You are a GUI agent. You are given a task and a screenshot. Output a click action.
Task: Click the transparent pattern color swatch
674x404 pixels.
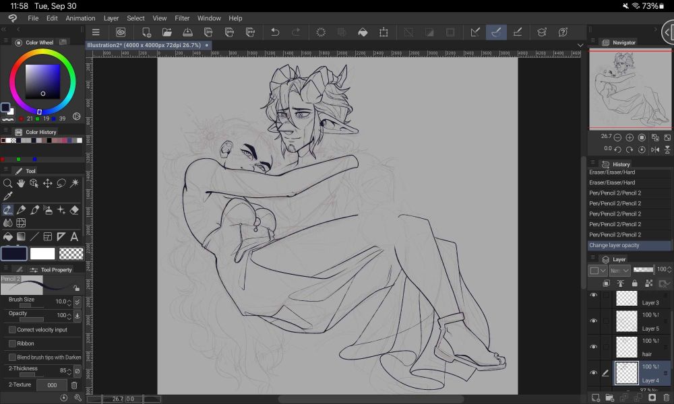71,253
